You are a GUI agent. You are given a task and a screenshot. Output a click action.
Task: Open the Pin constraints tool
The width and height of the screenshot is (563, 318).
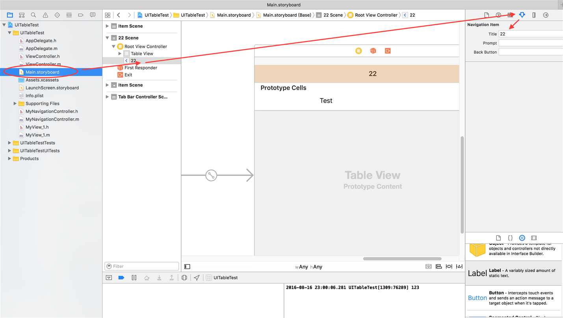[x=449, y=267]
